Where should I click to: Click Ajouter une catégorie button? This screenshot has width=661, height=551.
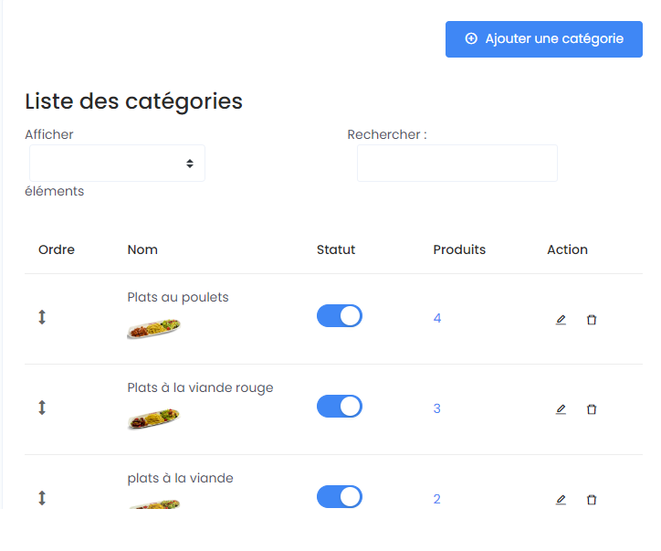tap(544, 39)
